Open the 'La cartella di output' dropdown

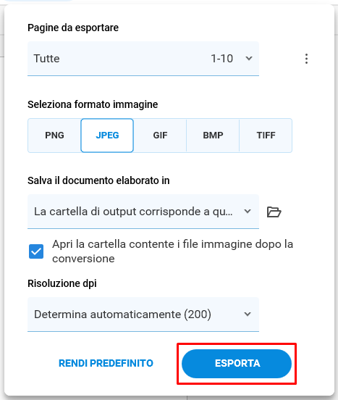tap(143, 212)
